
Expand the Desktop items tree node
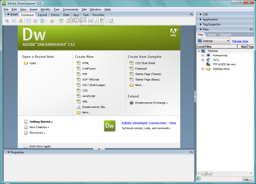203,69
